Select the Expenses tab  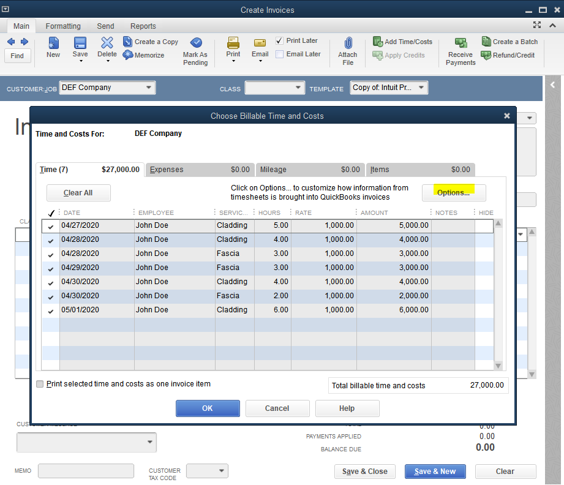pyautogui.click(x=200, y=170)
